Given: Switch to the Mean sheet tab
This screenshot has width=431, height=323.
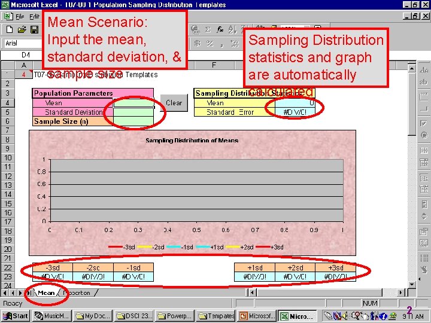Looking at the screenshot, I should [46, 292].
